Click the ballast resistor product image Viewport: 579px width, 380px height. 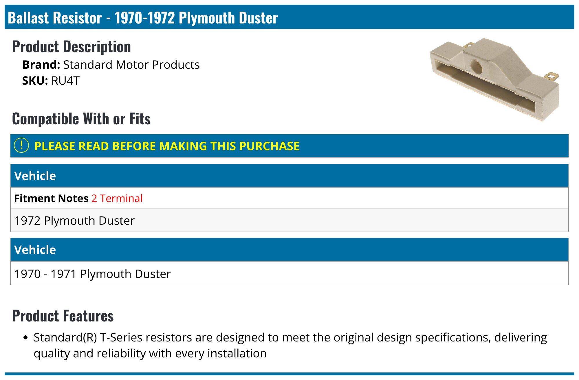tap(494, 79)
